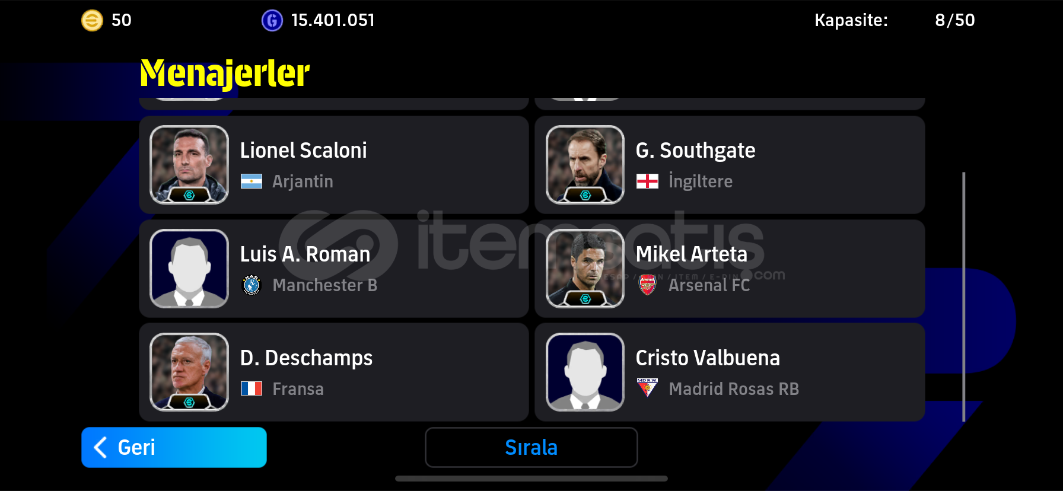
Task: Select the G. Southgate manager card
Action: [730, 165]
